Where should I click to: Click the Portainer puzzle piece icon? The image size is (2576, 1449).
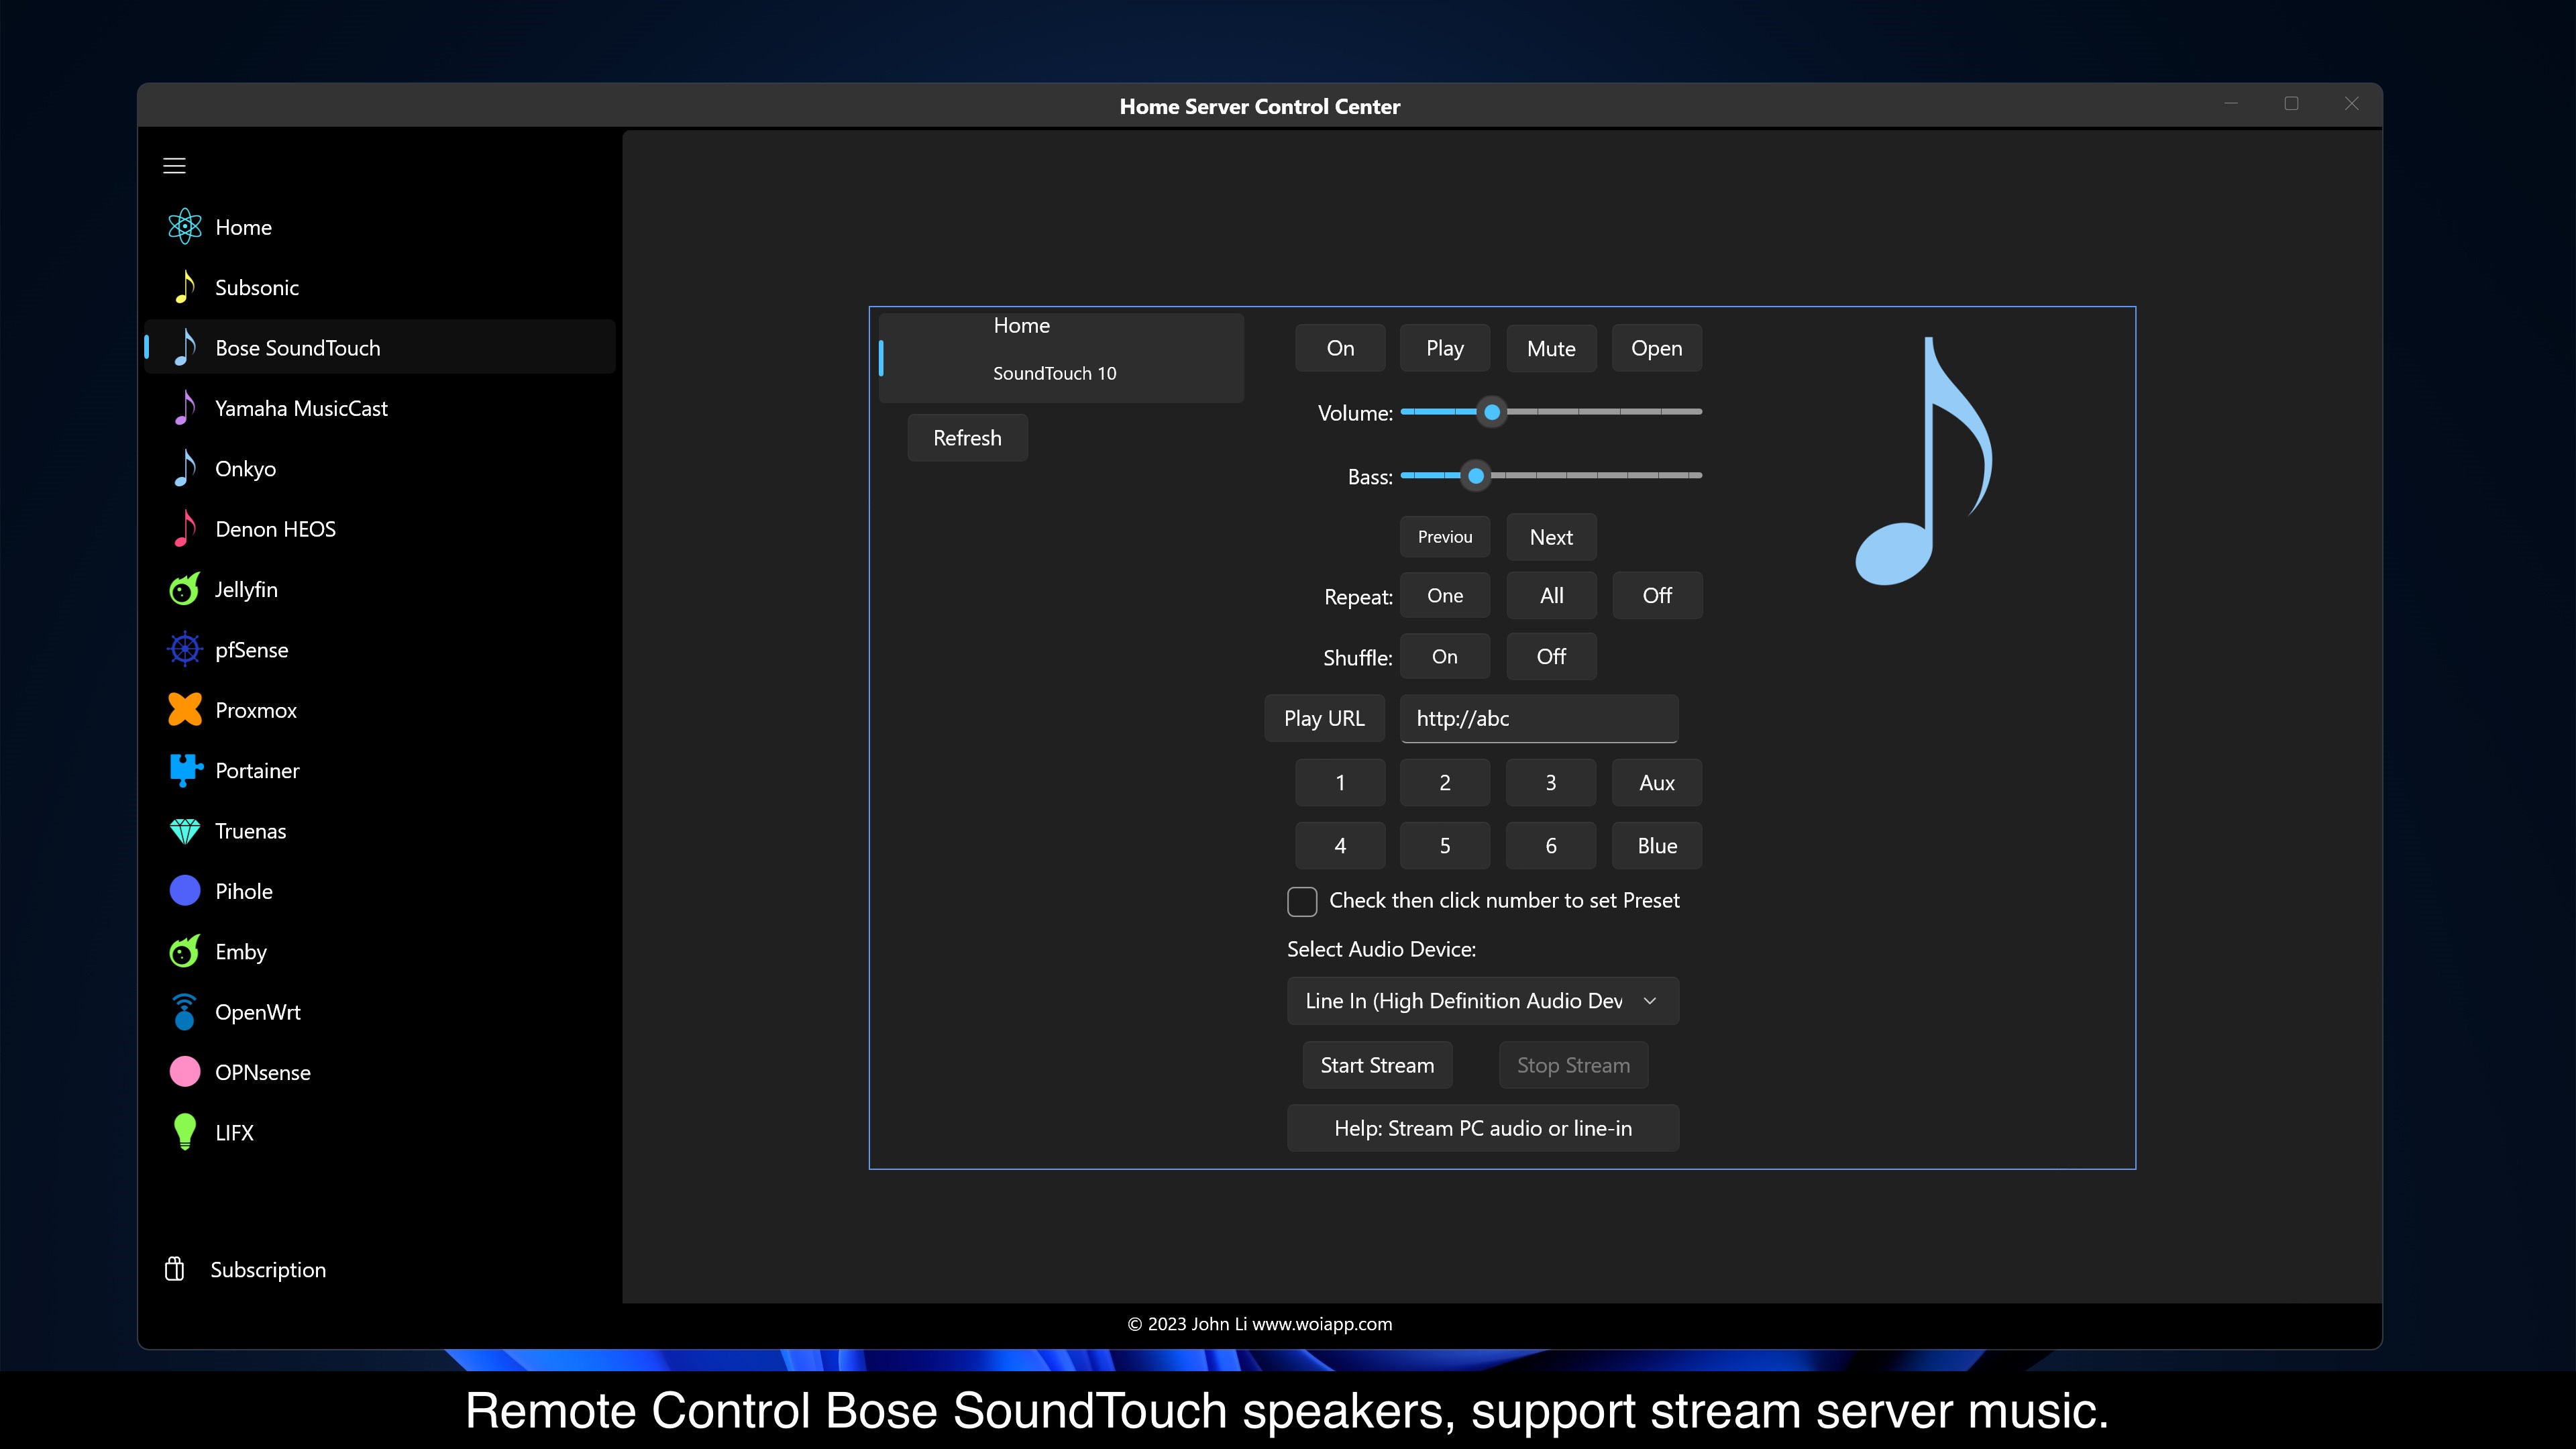click(184, 770)
